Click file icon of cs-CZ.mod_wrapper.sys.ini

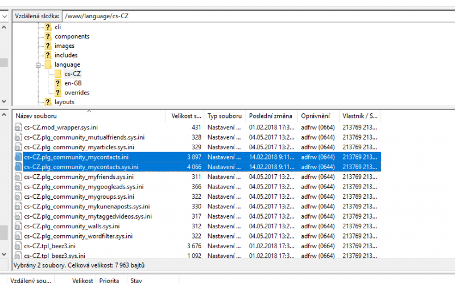[18, 127]
